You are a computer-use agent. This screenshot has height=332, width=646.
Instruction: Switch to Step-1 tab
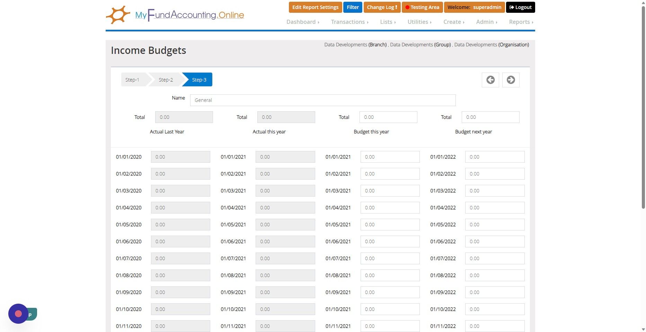pos(133,79)
